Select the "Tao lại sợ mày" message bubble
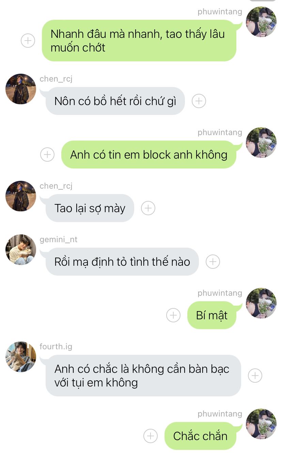This screenshot has width=282, height=453. click(x=90, y=208)
